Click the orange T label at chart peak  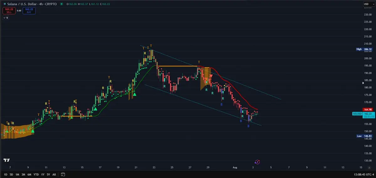151,45
